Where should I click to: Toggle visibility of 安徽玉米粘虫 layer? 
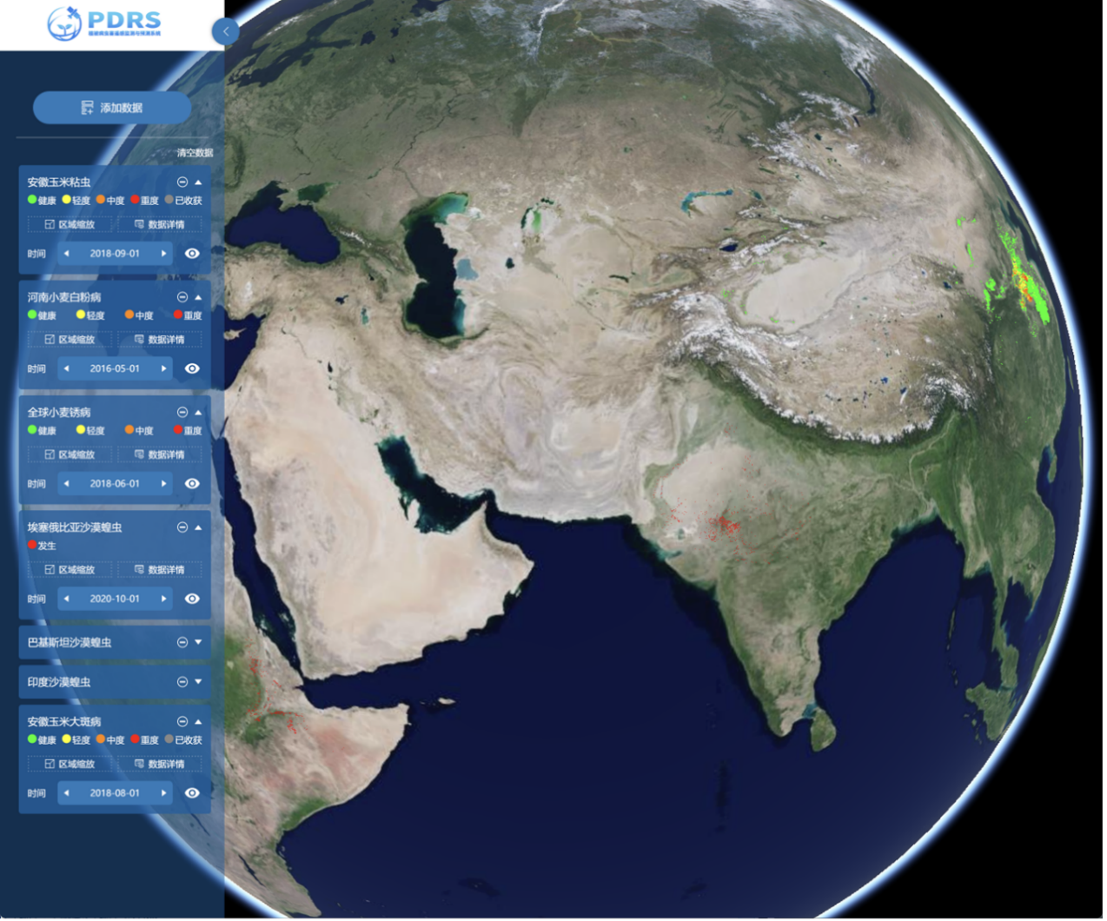pos(192,253)
